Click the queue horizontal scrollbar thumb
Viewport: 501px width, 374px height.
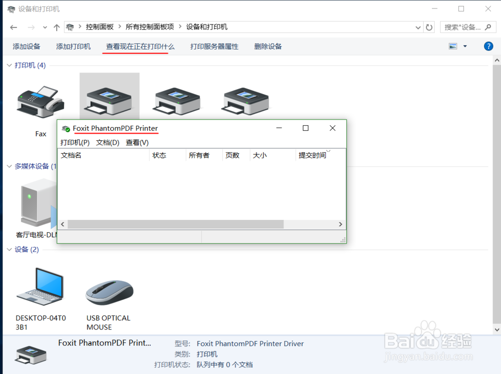pyautogui.click(x=175, y=224)
